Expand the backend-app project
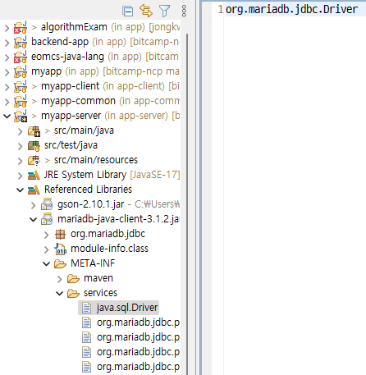366x375 pixels. point(7,43)
